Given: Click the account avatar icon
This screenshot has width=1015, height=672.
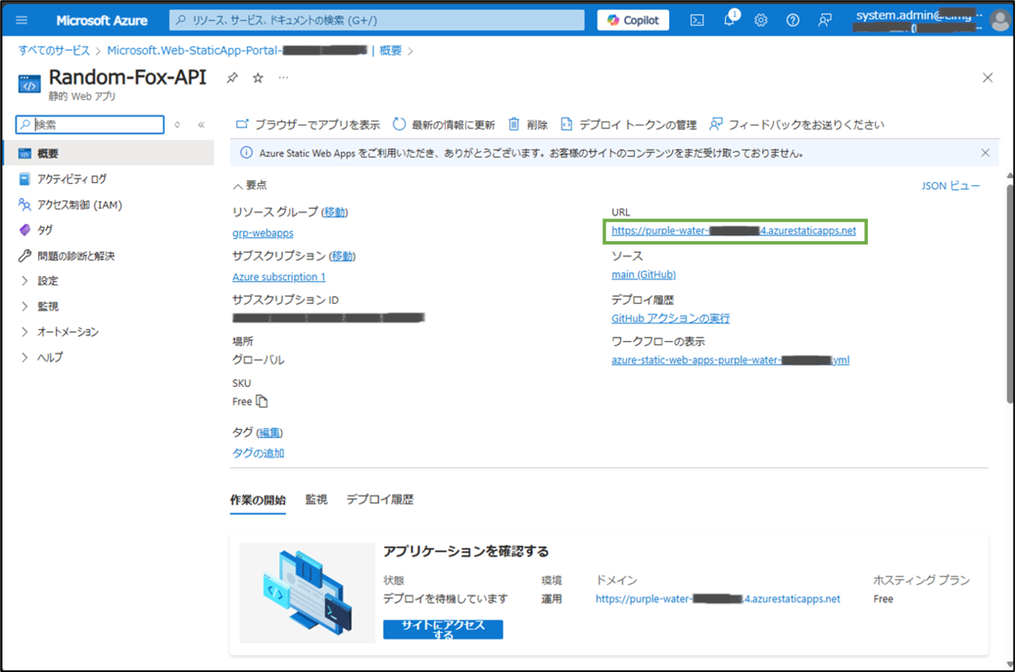Looking at the screenshot, I should [1000, 21].
